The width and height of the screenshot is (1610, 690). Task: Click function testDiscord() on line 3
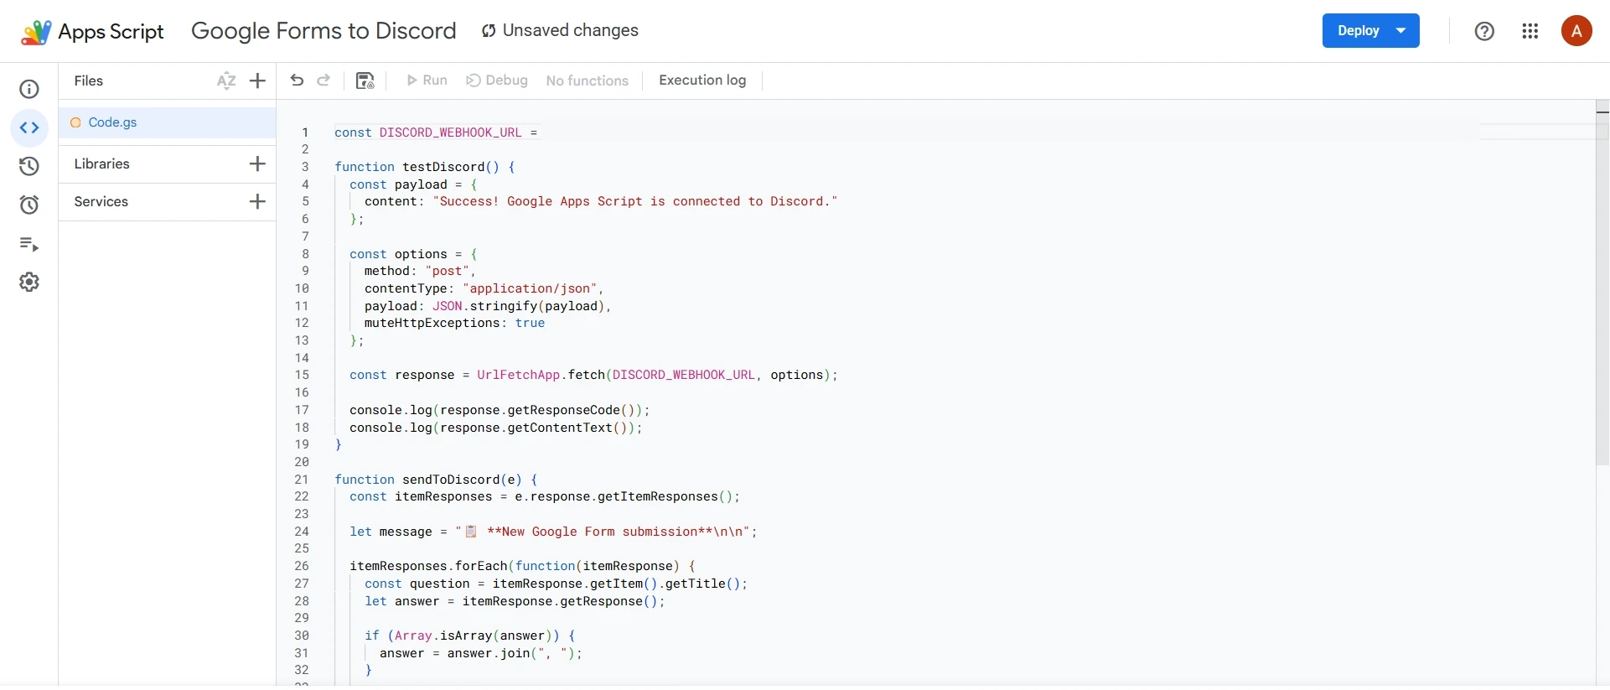[425, 167]
